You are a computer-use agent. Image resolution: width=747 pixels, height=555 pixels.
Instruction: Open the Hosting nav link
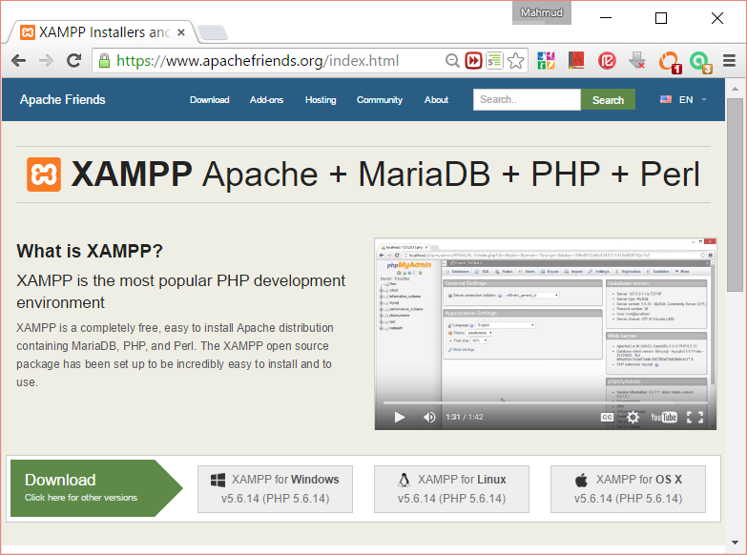coord(321,99)
